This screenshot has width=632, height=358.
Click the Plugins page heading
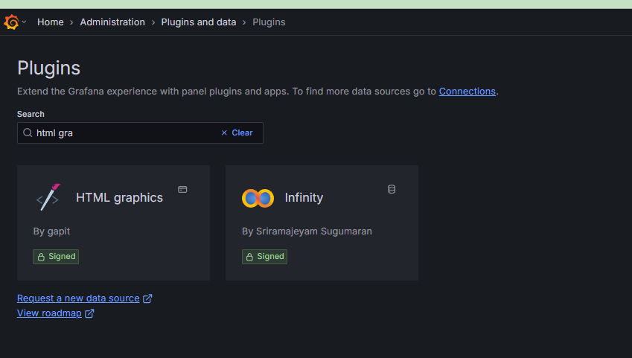point(49,68)
